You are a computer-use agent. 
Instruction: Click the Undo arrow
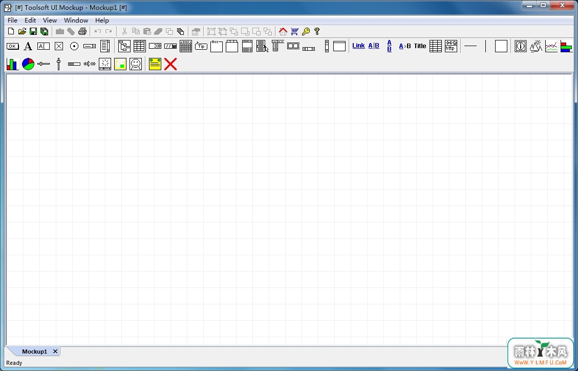pos(98,31)
